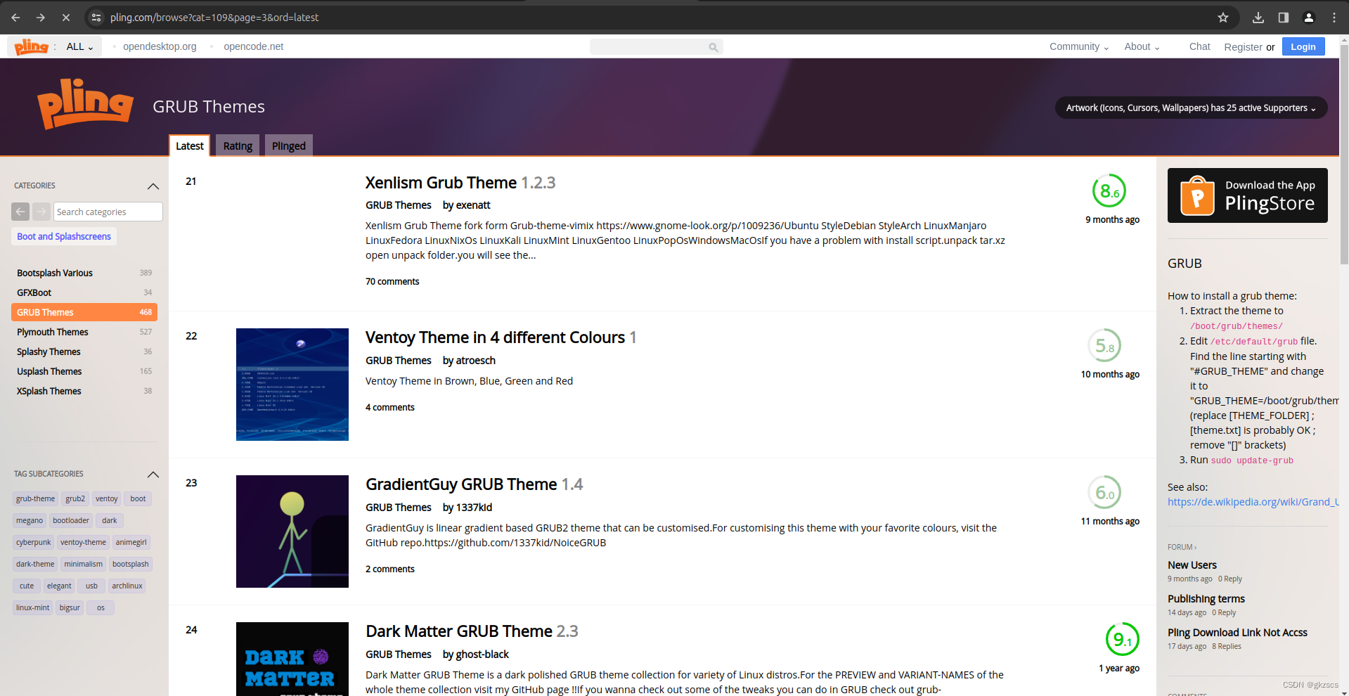Image resolution: width=1349 pixels, height=696 pixels.
Task: Click the cyberpunk tag
Action: pyautogui.click(x=34, y=542)
